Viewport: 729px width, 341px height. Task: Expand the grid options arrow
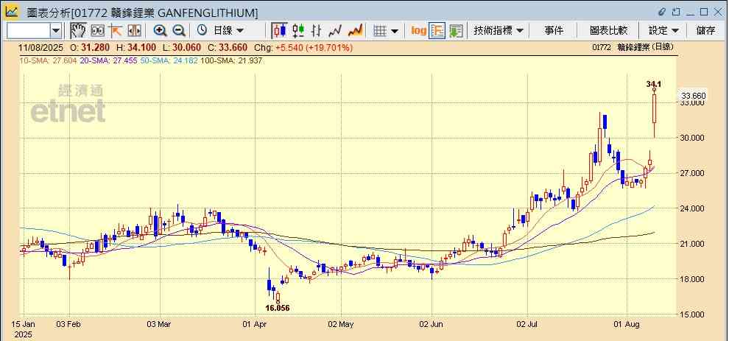click(395, 31)
